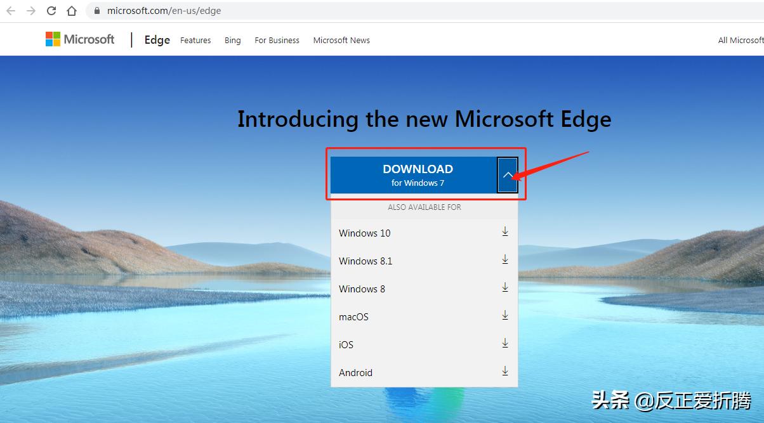Click the download icon next to macOS
This screenshot has height=423, width=764.
coord(504,315)
